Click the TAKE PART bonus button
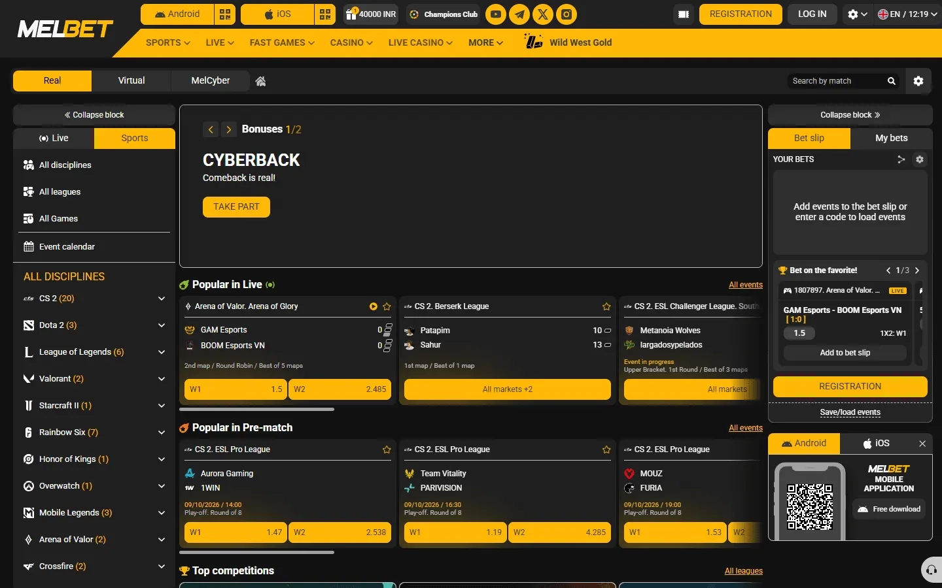This screenshot has width=942, height=588. 236,207
